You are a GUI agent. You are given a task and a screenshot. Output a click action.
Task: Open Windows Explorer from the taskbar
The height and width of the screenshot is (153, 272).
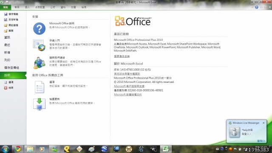click(30, 149)
